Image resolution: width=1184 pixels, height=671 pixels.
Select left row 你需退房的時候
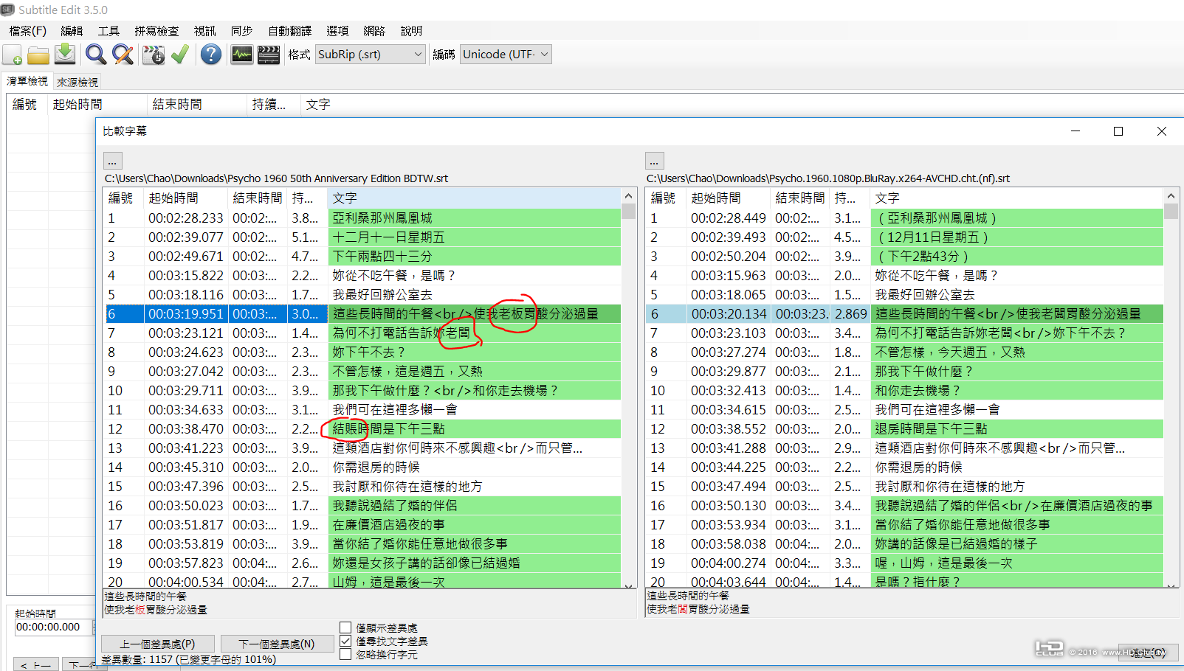363,467
